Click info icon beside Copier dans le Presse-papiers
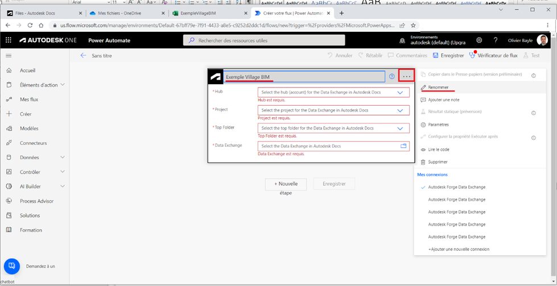Image resolution: width=557 pixels, height=286 pixels. [534, 76]
